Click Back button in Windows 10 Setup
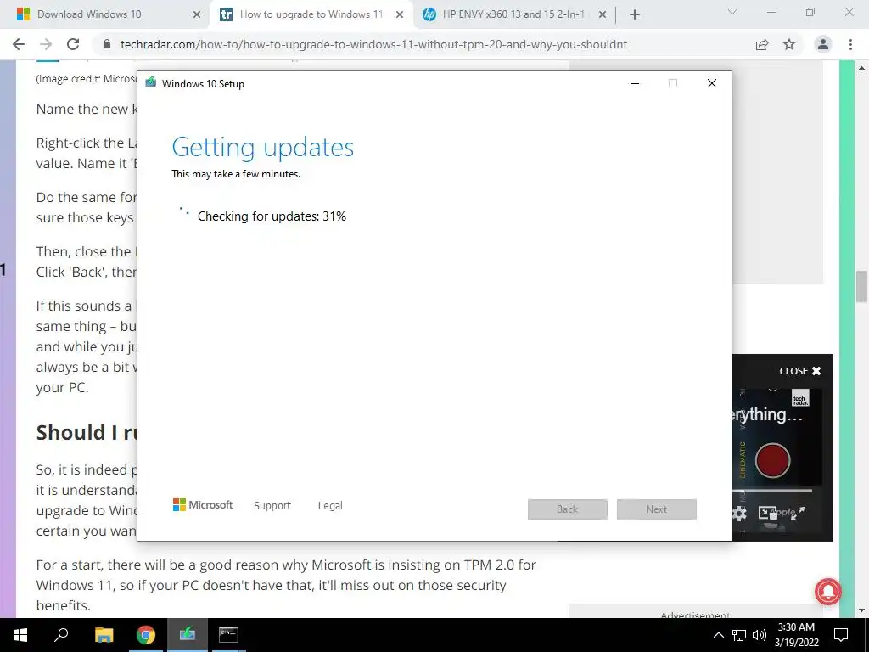 [x=568, y=509]
